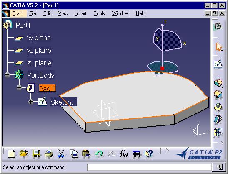This screenshot has height=174, width=228.
Task: Select the Pad tool in right toolbar
Action: tap(218, 83)
